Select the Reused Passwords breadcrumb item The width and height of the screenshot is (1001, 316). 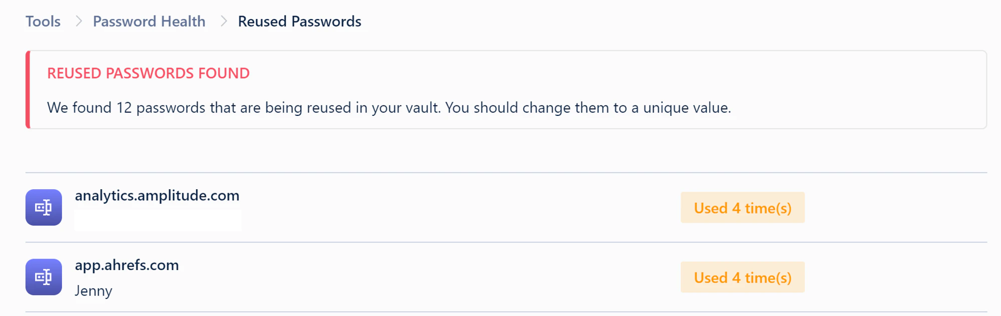click(x=299, y=21)
